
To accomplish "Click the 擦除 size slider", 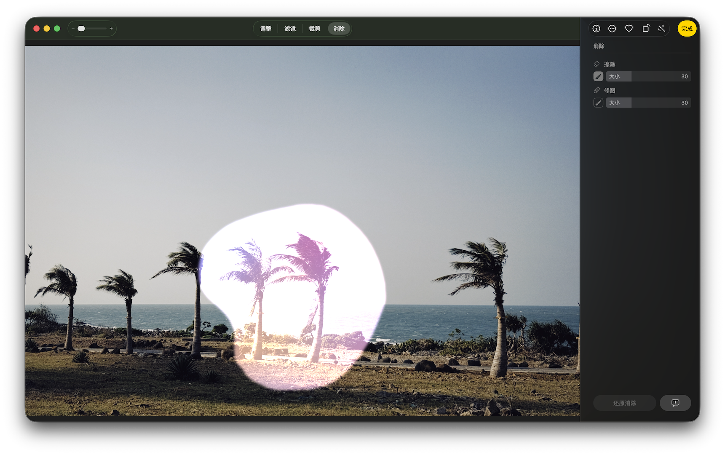I will (648, 76).
